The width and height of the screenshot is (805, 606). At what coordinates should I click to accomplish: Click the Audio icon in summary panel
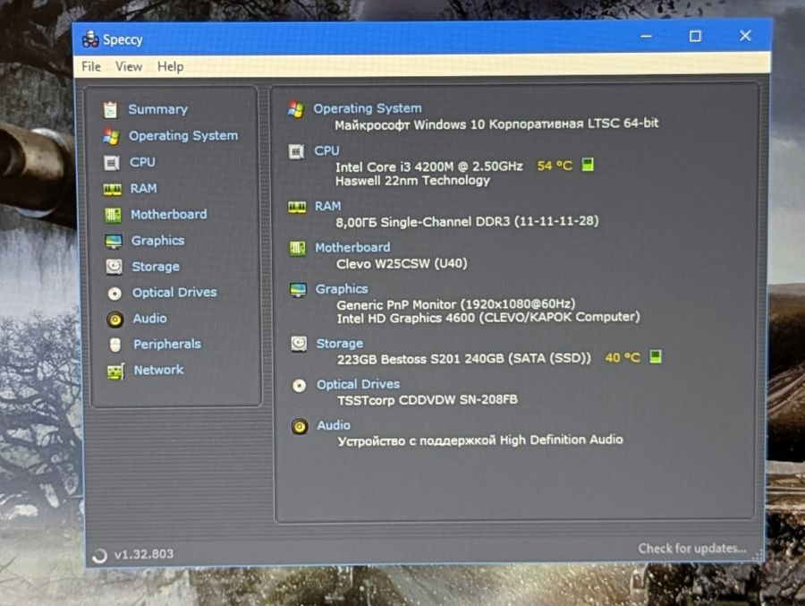[x=300, y=427]
